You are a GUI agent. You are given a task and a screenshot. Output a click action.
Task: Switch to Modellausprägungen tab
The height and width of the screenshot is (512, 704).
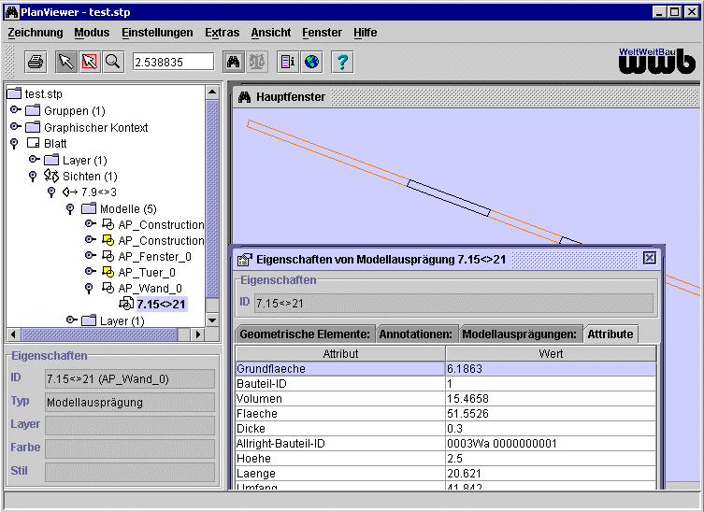(x=520, y=334)
